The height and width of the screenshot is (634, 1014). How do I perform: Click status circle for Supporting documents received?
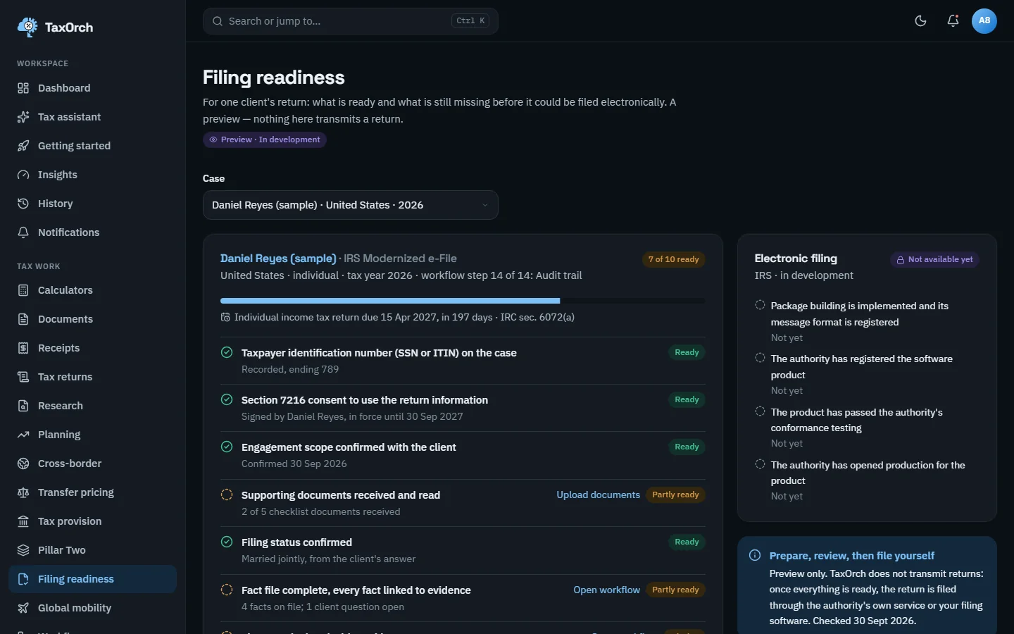(x=227, y=495)
